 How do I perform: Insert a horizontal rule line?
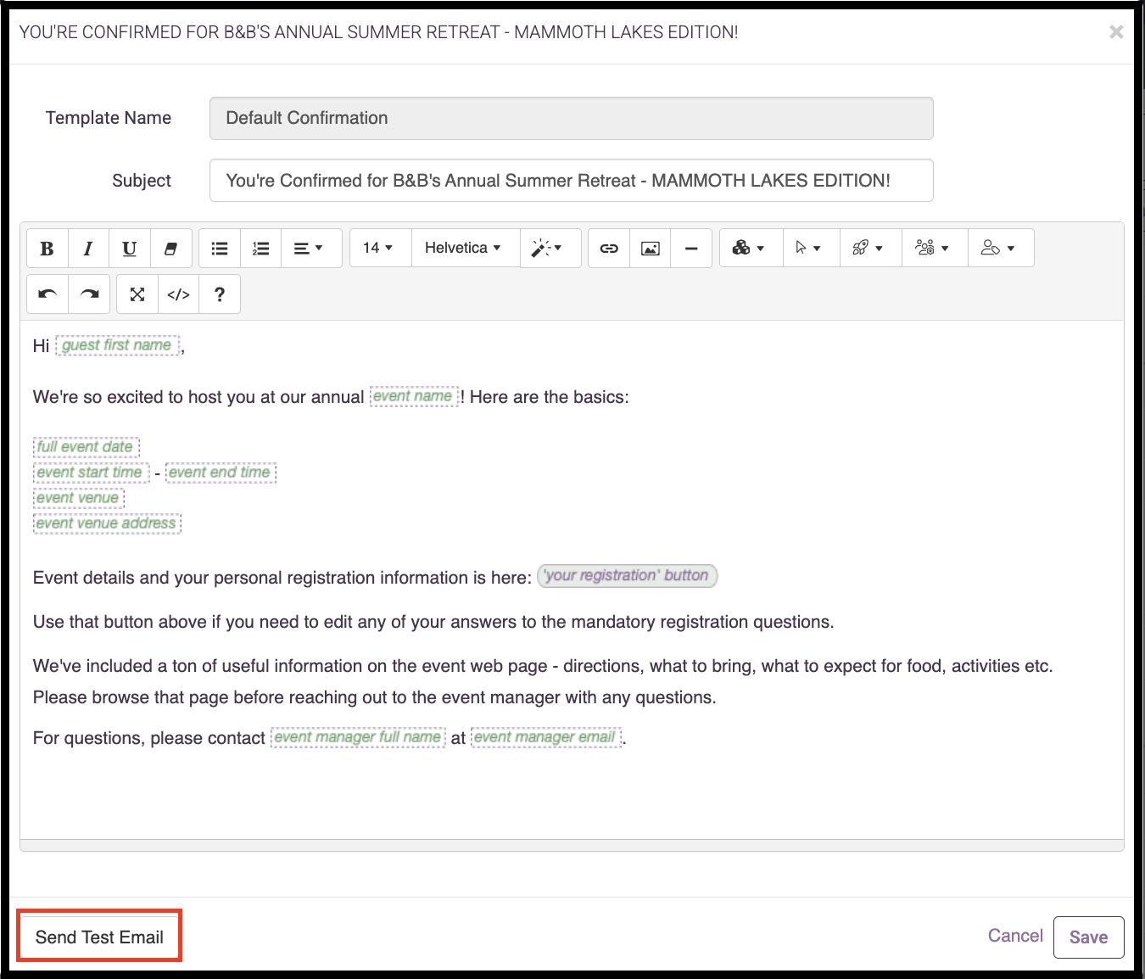click(x=691, y=249)
